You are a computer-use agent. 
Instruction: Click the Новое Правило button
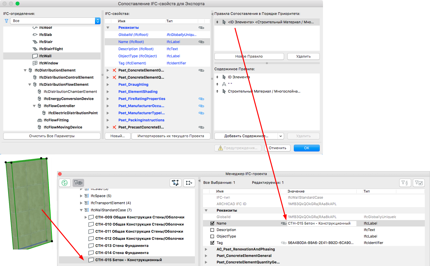tap(249, 56)
